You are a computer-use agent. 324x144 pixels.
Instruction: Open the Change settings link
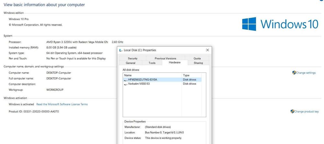point(306,73)
